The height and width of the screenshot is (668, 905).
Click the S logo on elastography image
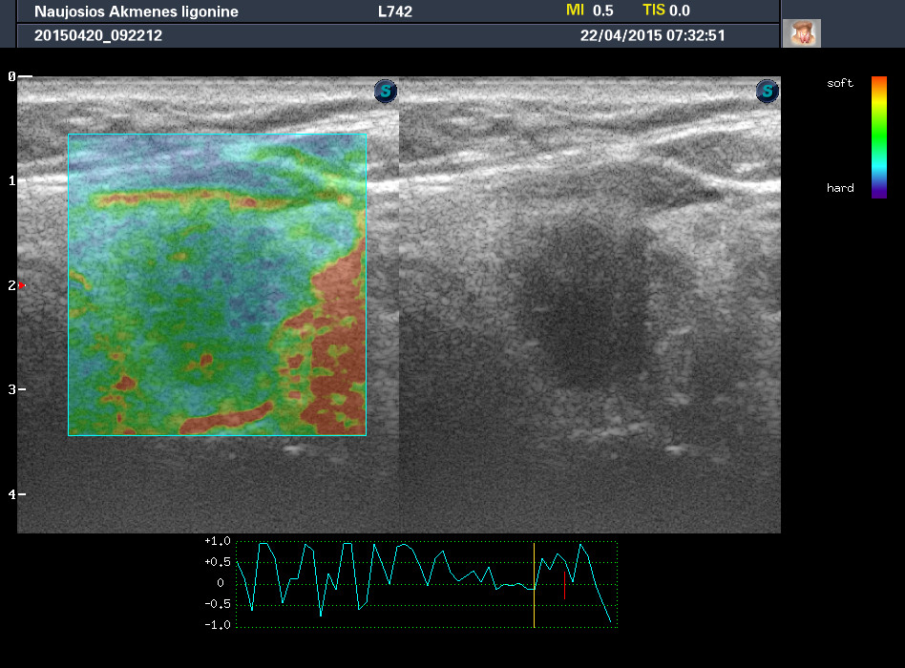coord(385,92)
